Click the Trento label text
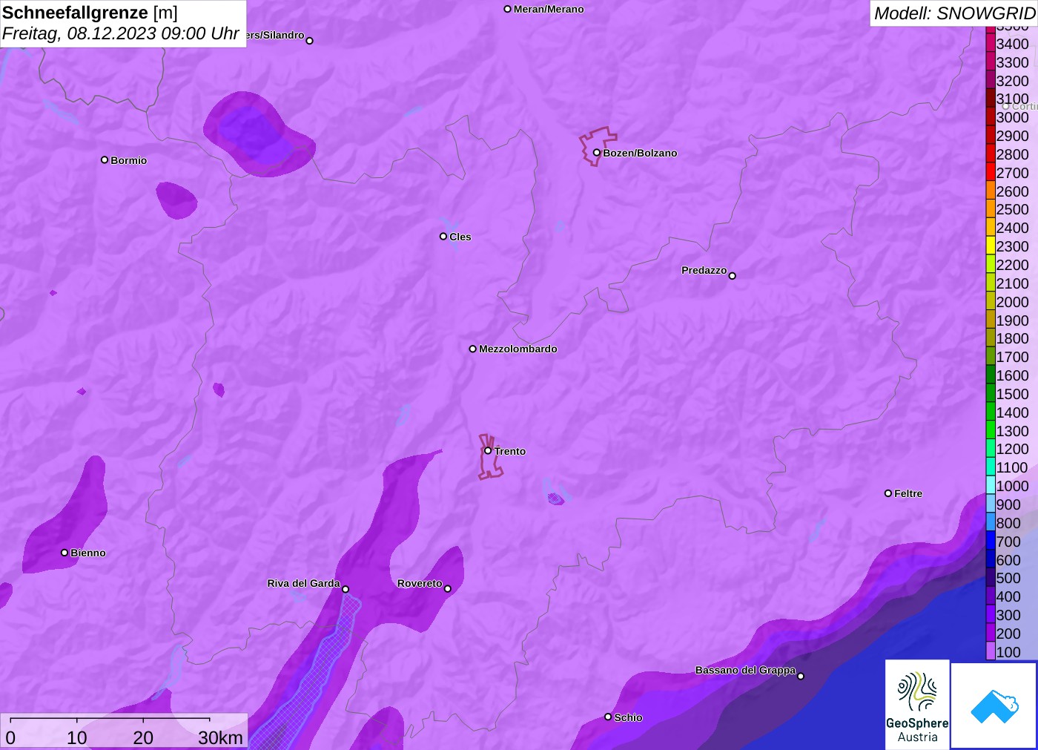Image resolution: width=1038 pixels, height=750 pixels. 510,451
